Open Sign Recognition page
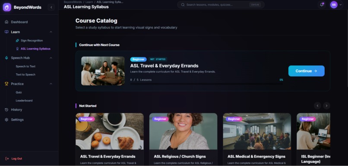348x166 pixels. point(32,41)
